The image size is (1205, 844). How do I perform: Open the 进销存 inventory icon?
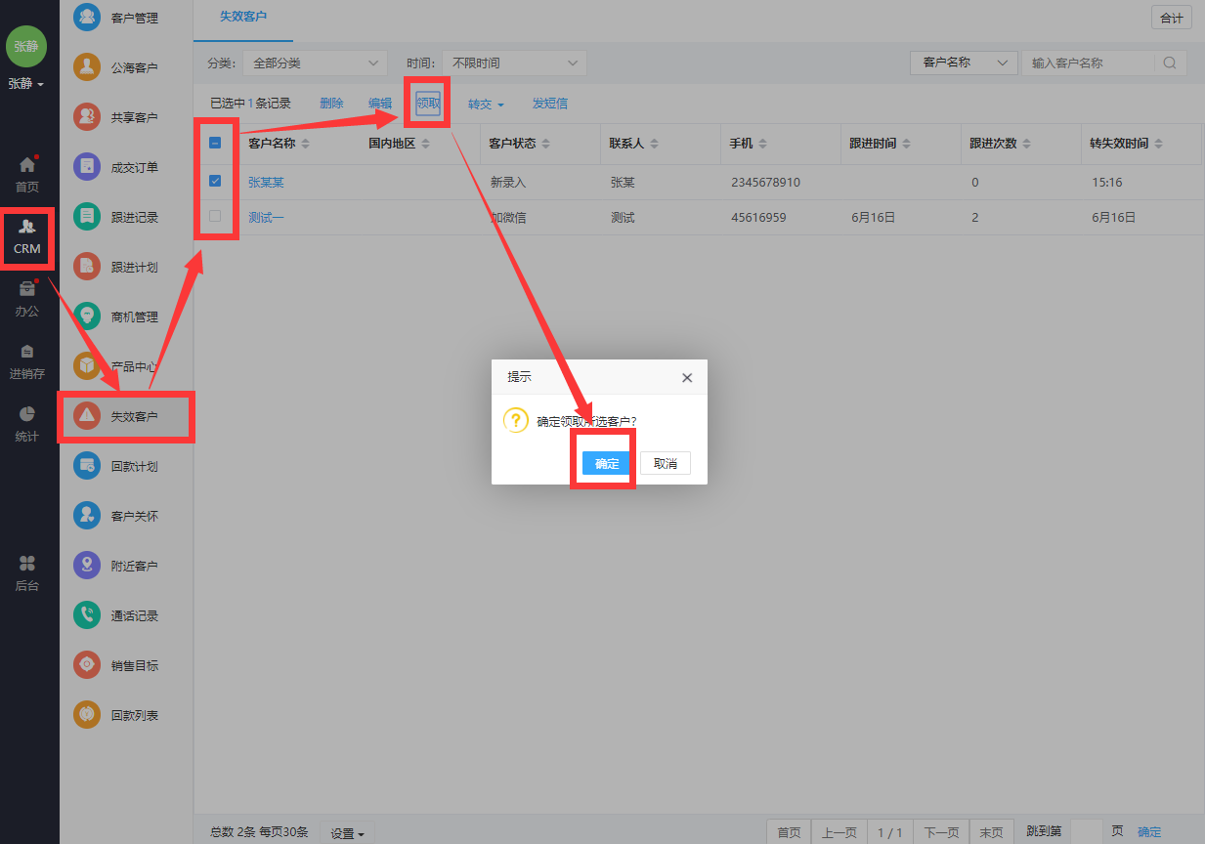tap(27, 352)
